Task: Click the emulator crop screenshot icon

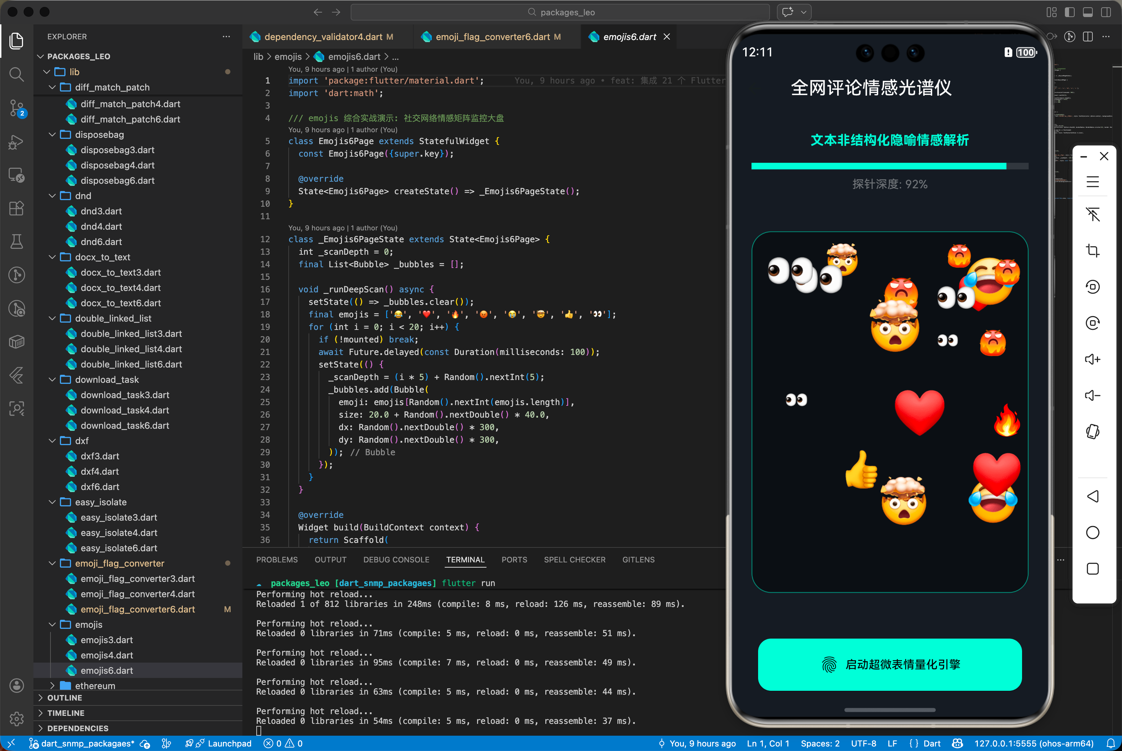Action: [1092, 251]
